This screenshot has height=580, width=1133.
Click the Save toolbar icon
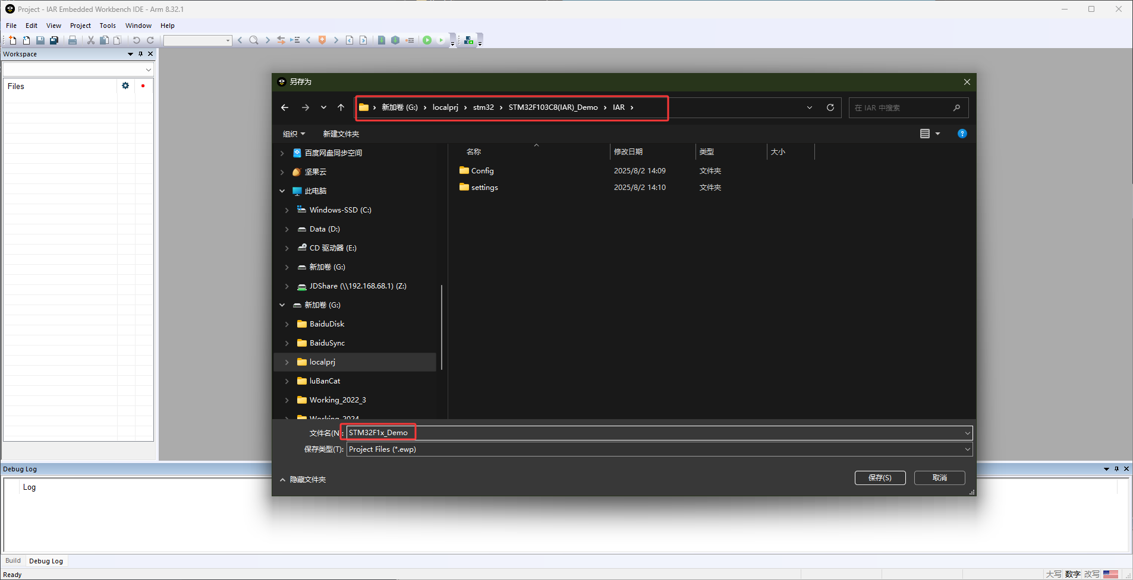[x=40, y=40]
